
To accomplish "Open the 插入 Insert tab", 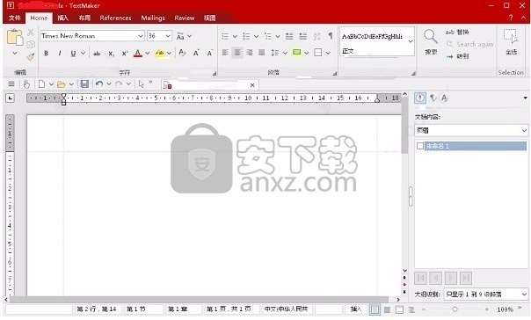I will (62, 18).
